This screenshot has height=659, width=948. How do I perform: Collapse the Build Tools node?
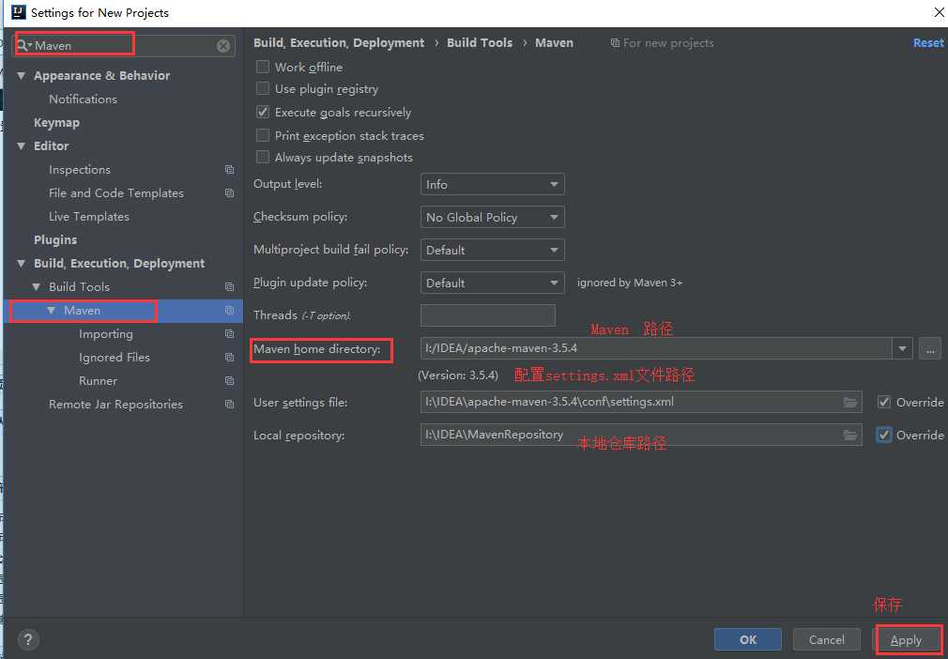[x=37, y=286]
